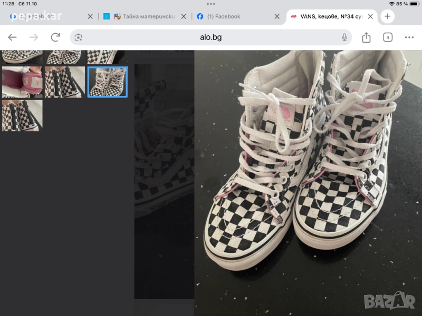Close the (1) Facebook tab
Image resolution: width=422 pixels, height=316 pixels.
click(x=277, y=16)
